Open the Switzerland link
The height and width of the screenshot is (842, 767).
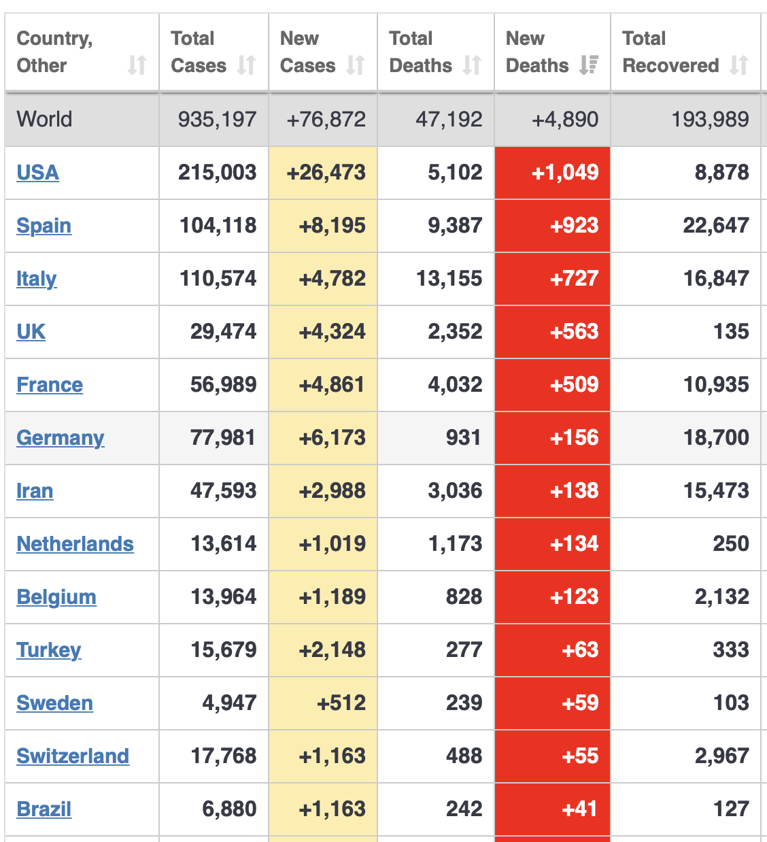click(73, 756)
